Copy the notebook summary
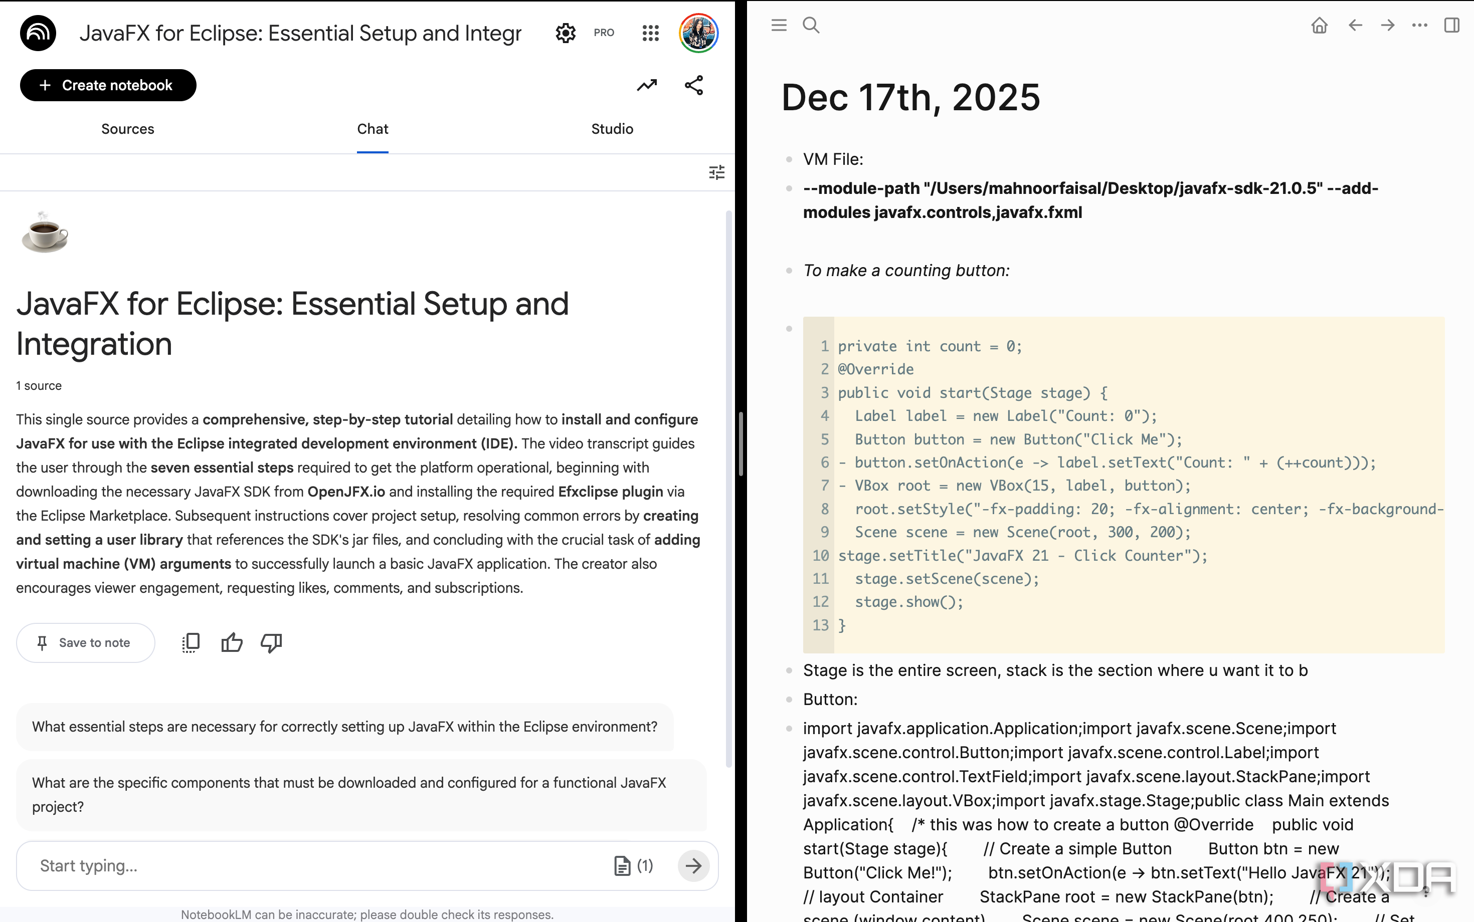The width and height of the screenshot is (1474, 922). 191,643
